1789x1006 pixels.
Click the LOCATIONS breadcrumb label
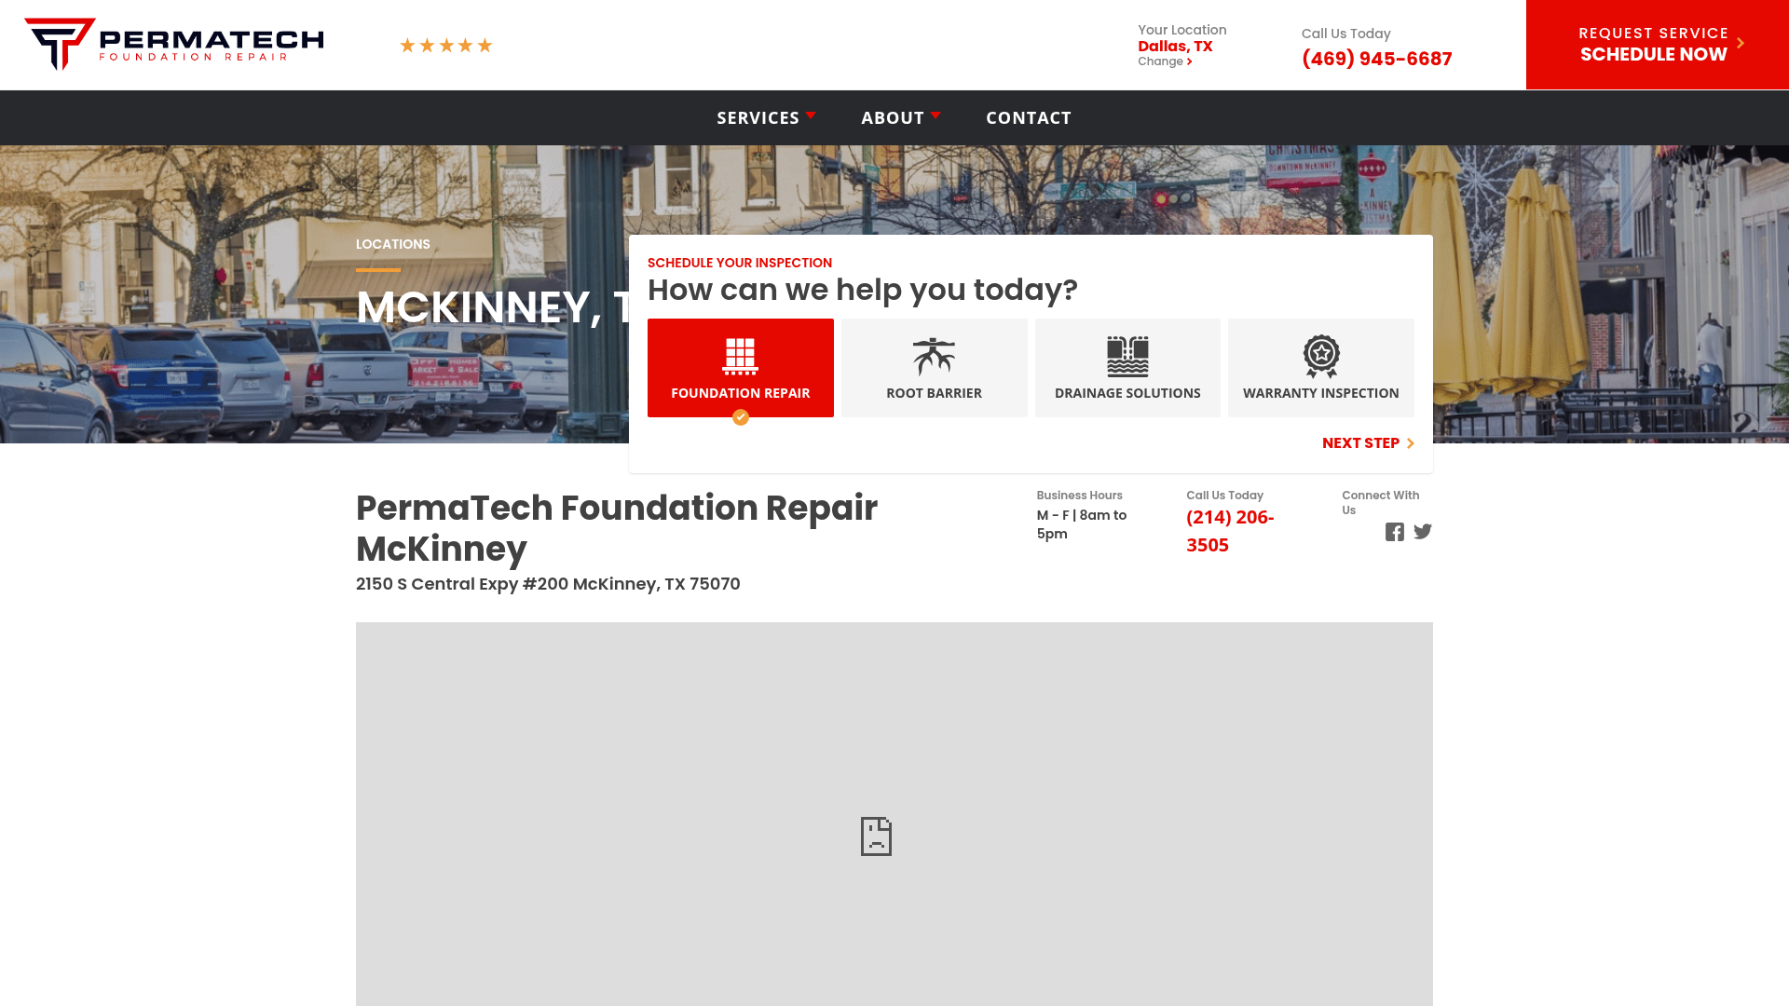click(x=393, y=244)
